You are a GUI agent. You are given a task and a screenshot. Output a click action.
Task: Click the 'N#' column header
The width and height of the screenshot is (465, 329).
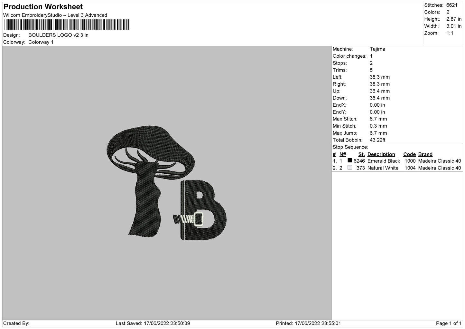pos(343,154)
